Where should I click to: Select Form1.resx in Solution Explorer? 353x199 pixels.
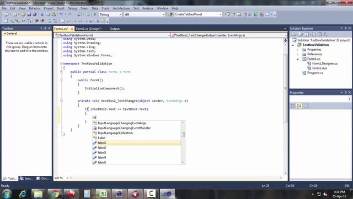(x=319, y=68)
